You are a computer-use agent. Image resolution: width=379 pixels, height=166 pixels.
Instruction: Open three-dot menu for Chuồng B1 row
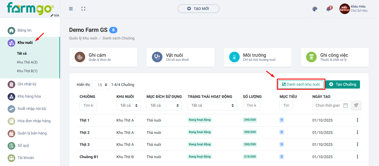(x=357, y=157)
